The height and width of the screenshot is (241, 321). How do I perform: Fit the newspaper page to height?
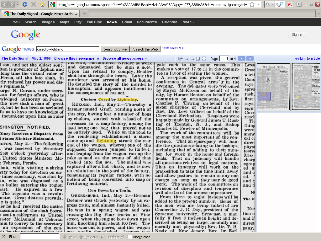coord(198,59)
